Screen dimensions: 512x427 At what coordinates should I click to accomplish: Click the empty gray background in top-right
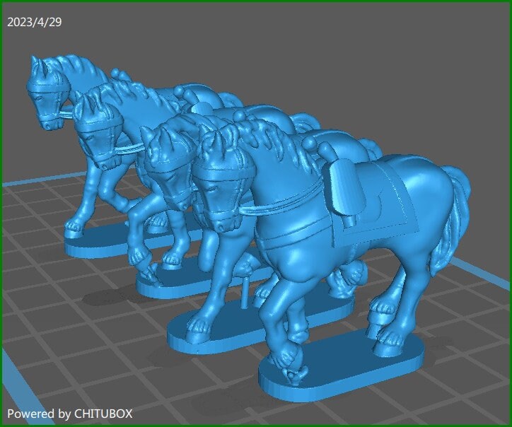424,57
